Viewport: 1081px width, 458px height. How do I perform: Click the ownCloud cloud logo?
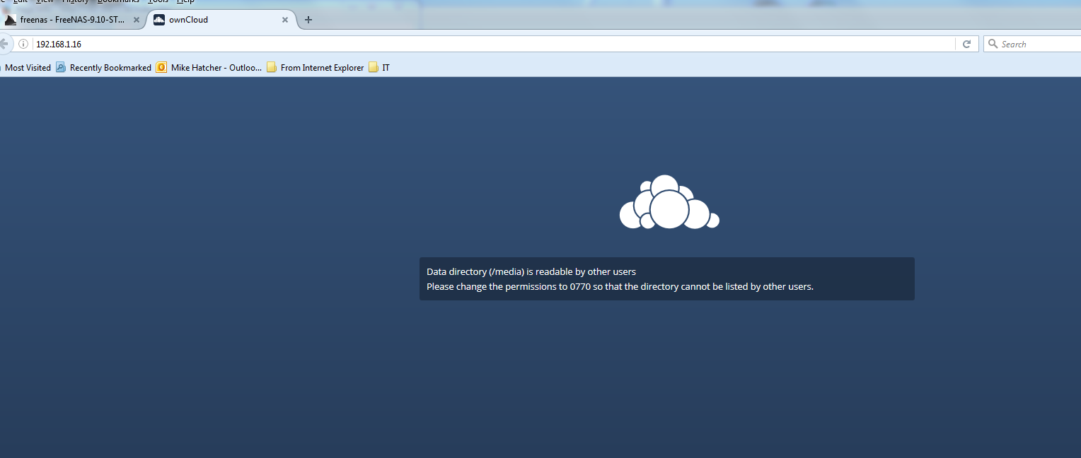click(669, 202)
